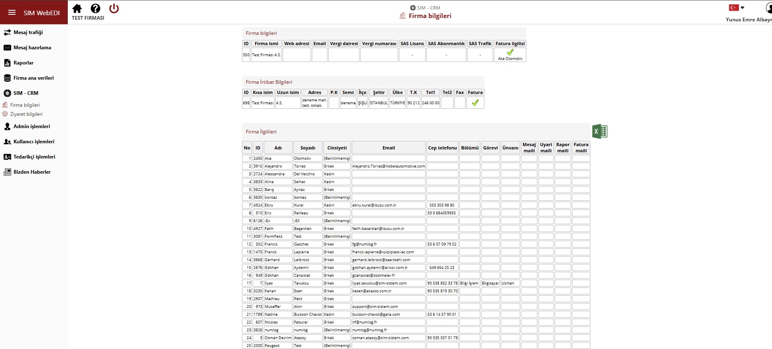772x349 pixels.
Task: Click the red power logout icon
Action: (114, 8)
